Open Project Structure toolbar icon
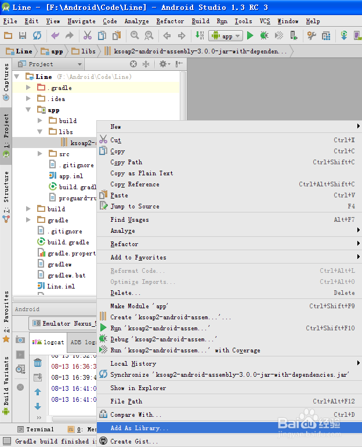The width and height of the screenshot is (362, 447). (326, 35)
